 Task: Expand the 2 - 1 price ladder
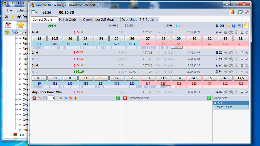pos(242,59)
